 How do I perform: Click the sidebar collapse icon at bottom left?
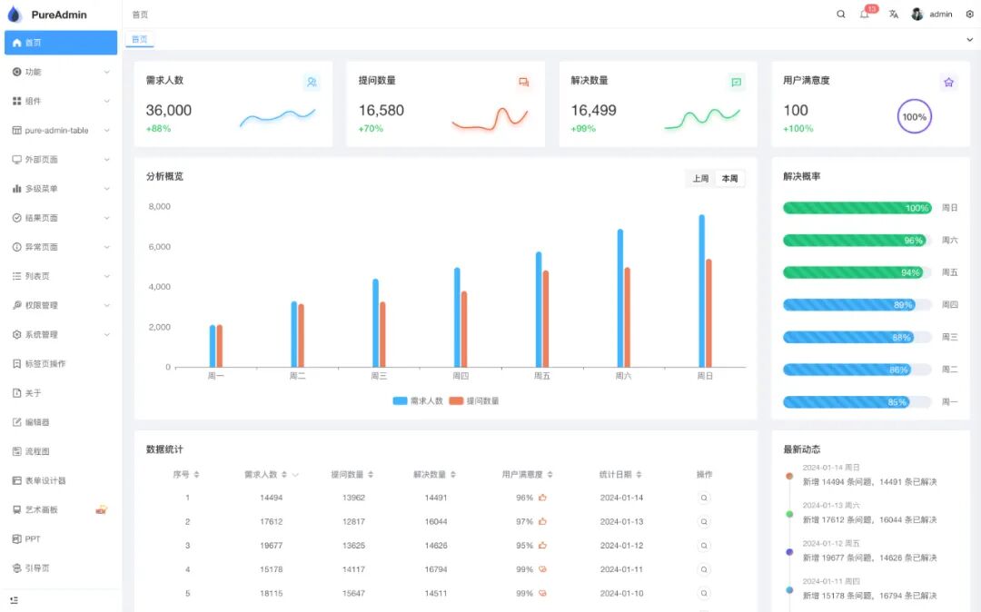pos(15,600)
